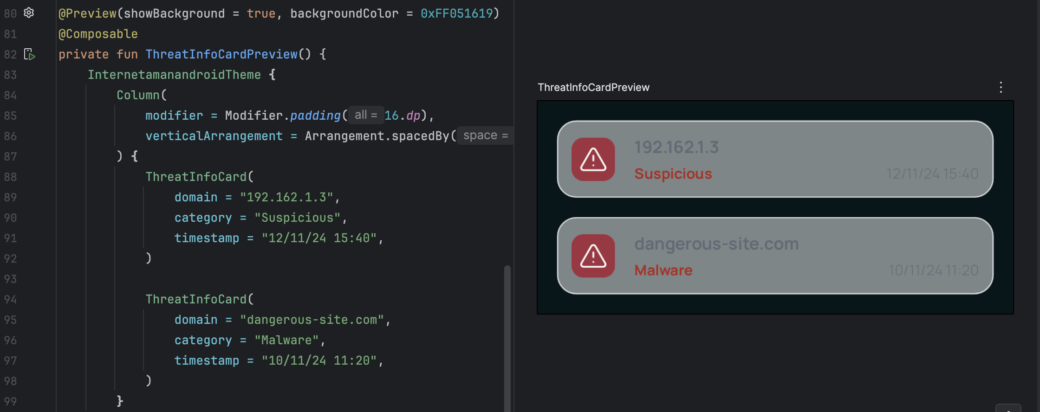Click the "10/11/24 11:20" string in code
This screenshot has height=412, width=1040.
tap(319, 360)
